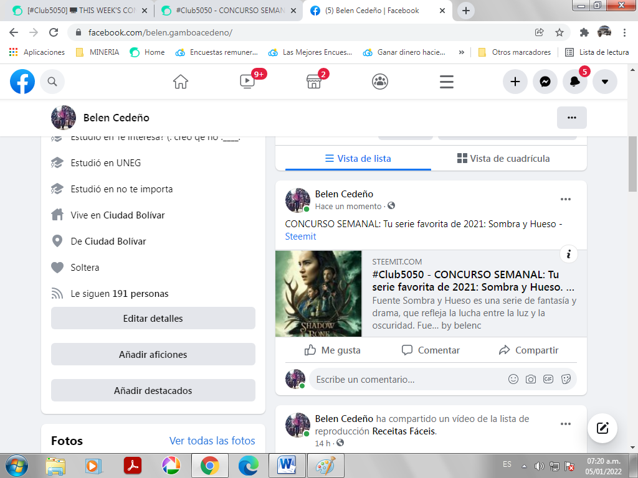Image resolution: width=638 pixels, height=478 pixels.
Task: Open the Groups icon
Action: [380, 82]
